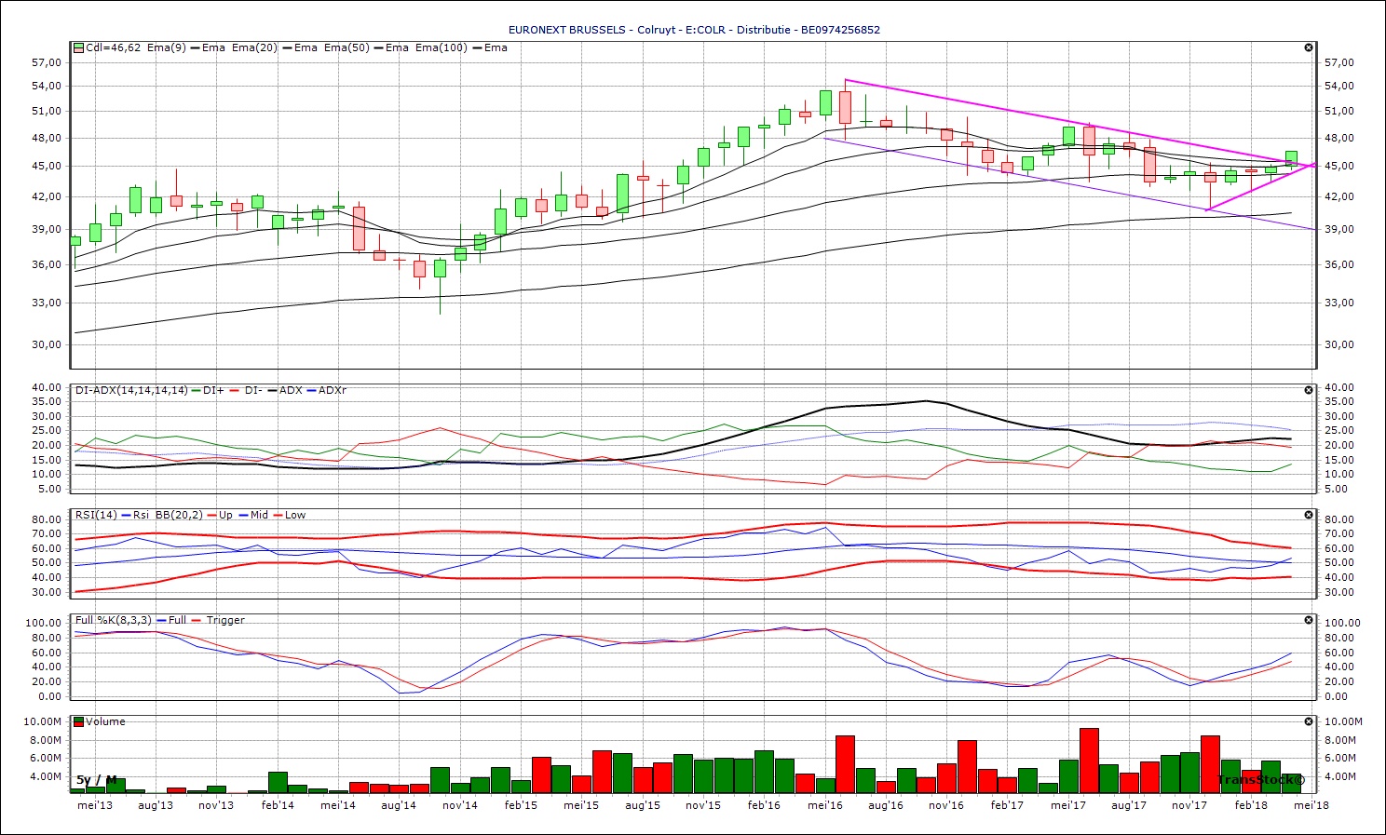Click the mei'18 date label
1386x835 pixels.
click(1311, 805)
